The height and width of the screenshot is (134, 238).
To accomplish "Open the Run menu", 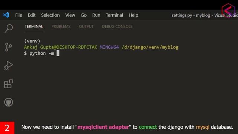I will pos(96,15).
